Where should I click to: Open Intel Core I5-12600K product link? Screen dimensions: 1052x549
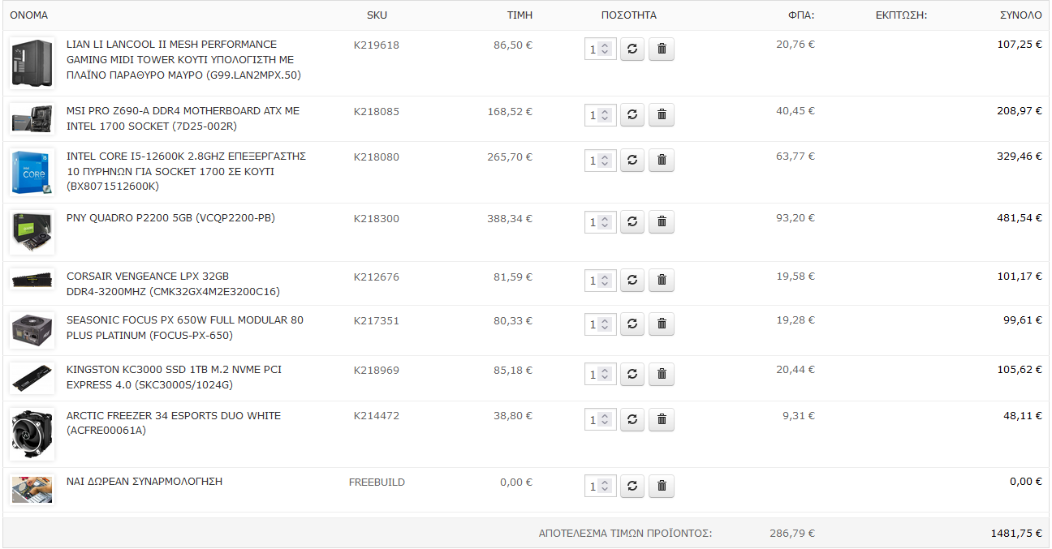[x=186, y=171]
